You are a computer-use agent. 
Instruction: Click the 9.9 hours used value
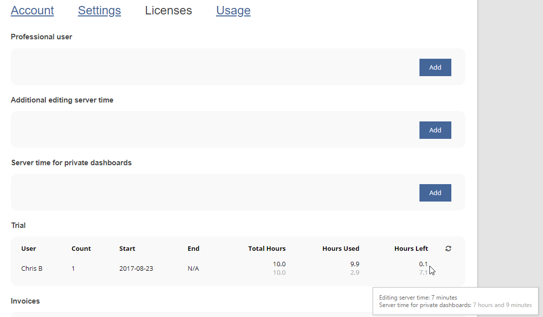pyautogui.click(x=355, y=264)
